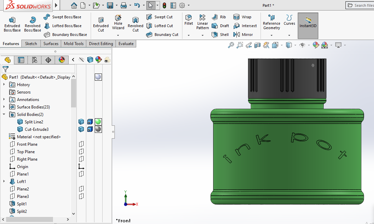Click the Search files field

[x=360, y=5]
